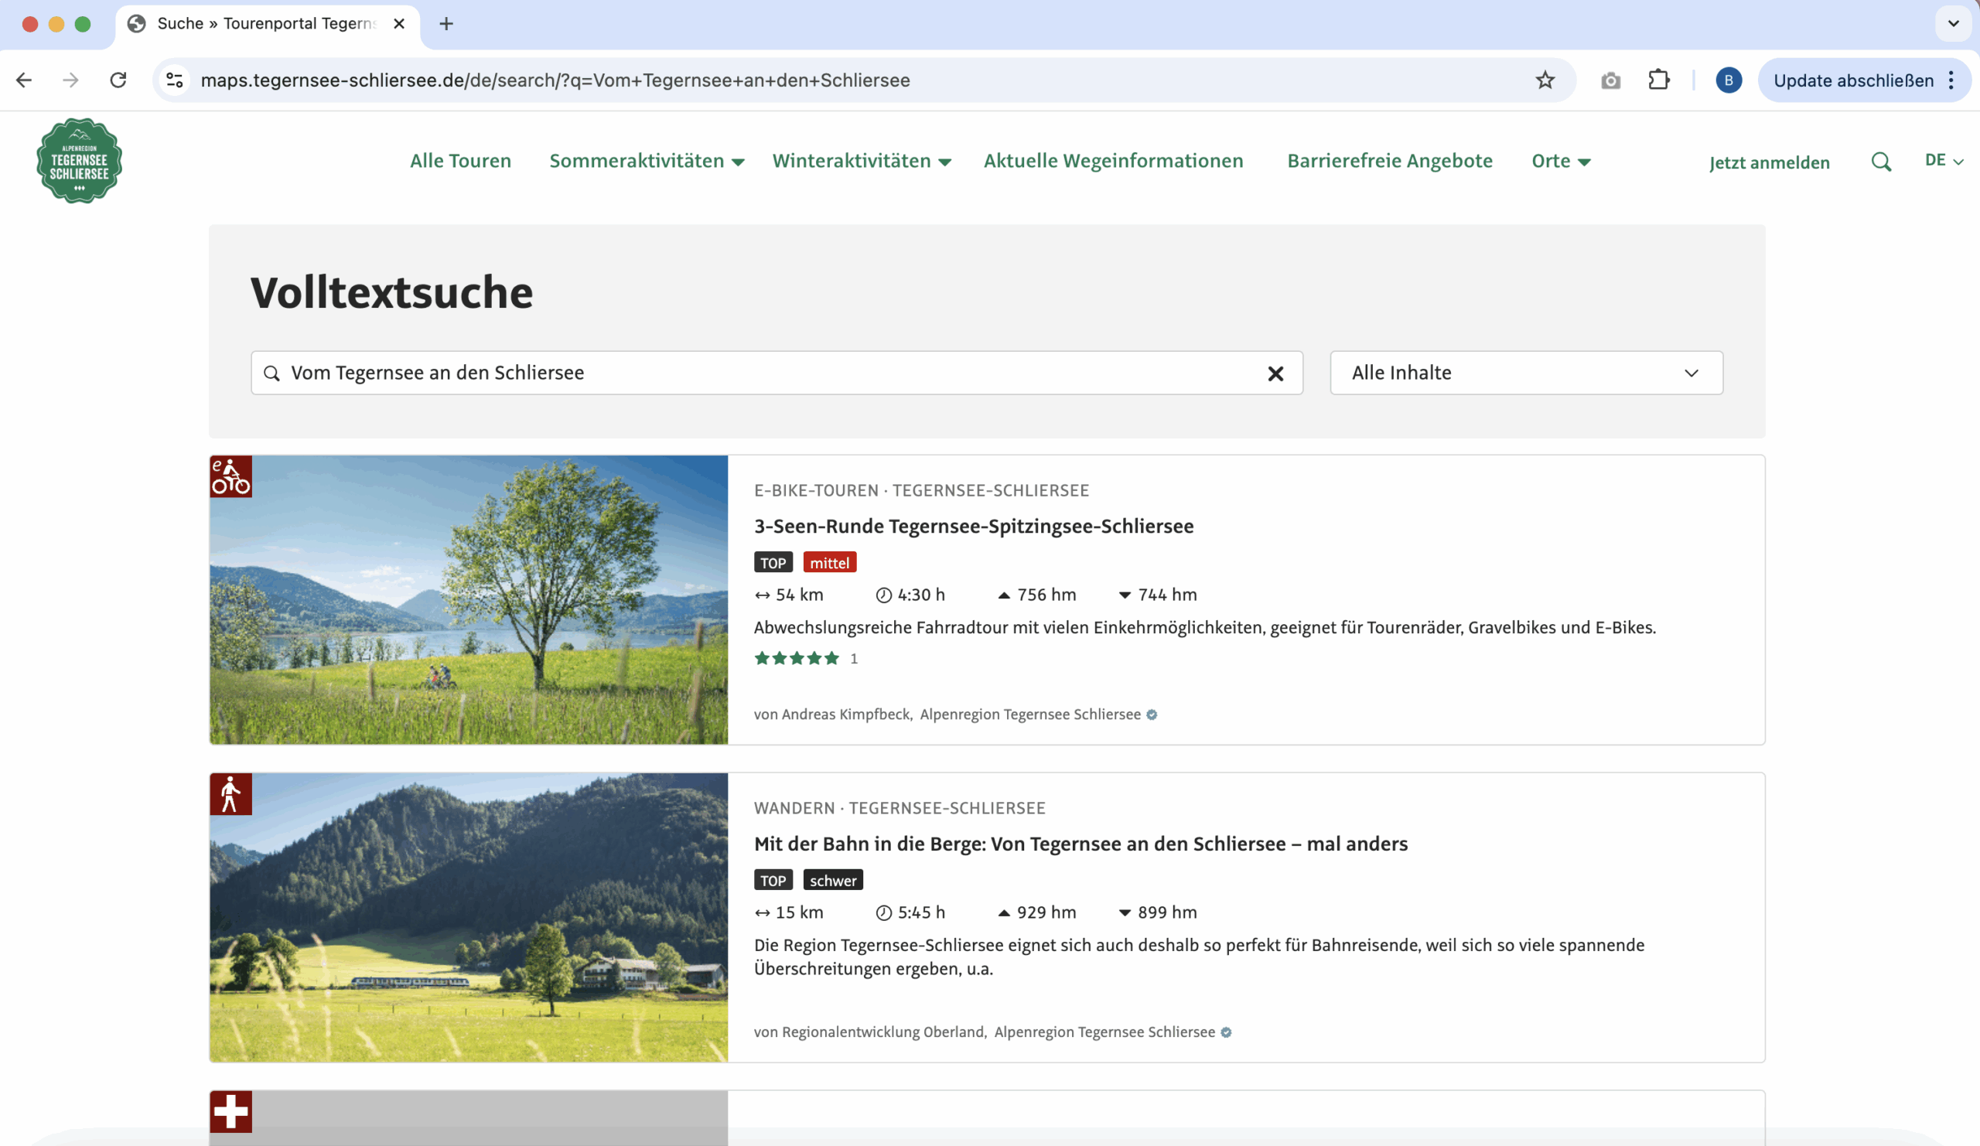
Task: Open Alle Touren in the navigation
Action: pyautogui.click(x=460, y=161)
